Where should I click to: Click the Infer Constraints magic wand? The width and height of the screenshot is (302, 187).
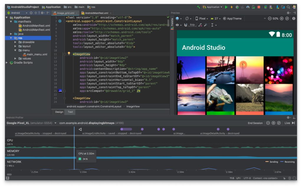[x=206, y=25]
